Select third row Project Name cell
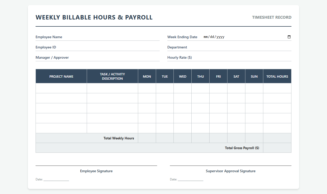 pos(61,108)
